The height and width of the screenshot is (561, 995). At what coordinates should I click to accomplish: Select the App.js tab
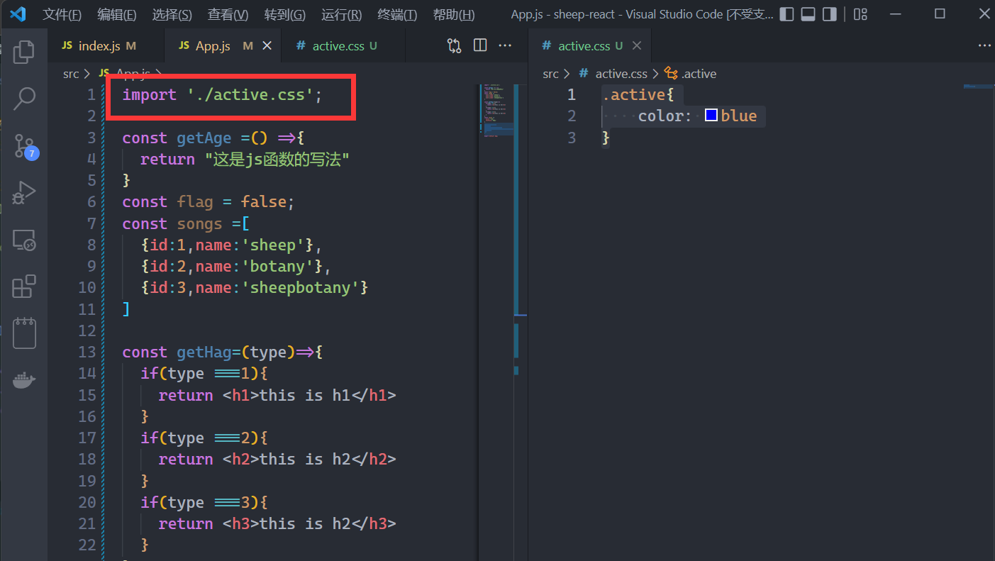(221, 45)
